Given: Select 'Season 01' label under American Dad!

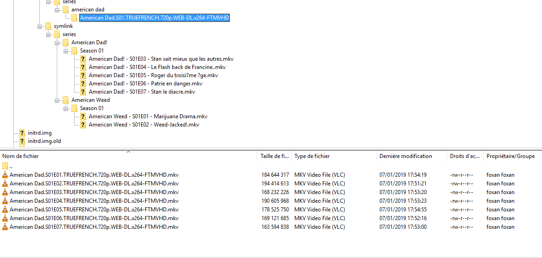Looking at the screenshot, I should [x=91, y=51].
